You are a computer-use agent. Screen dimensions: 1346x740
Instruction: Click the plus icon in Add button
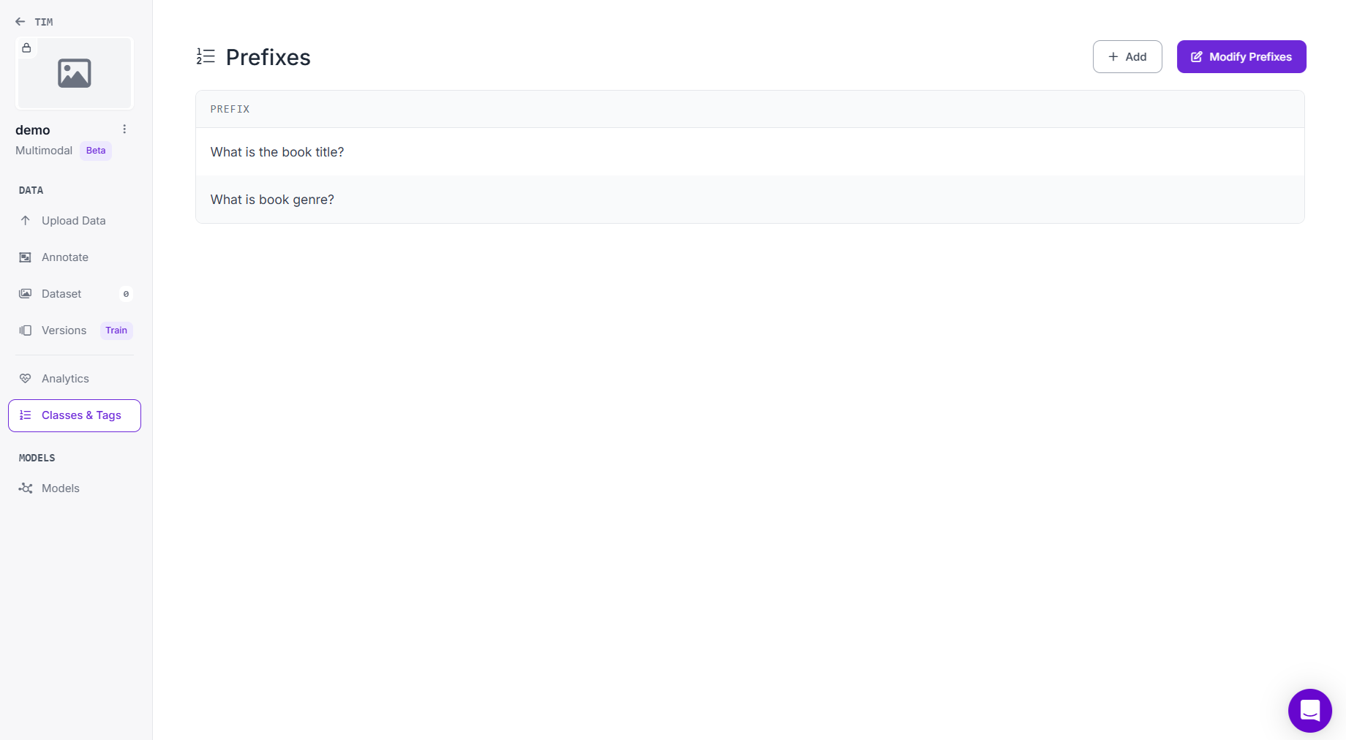[x=1113, y=56]
